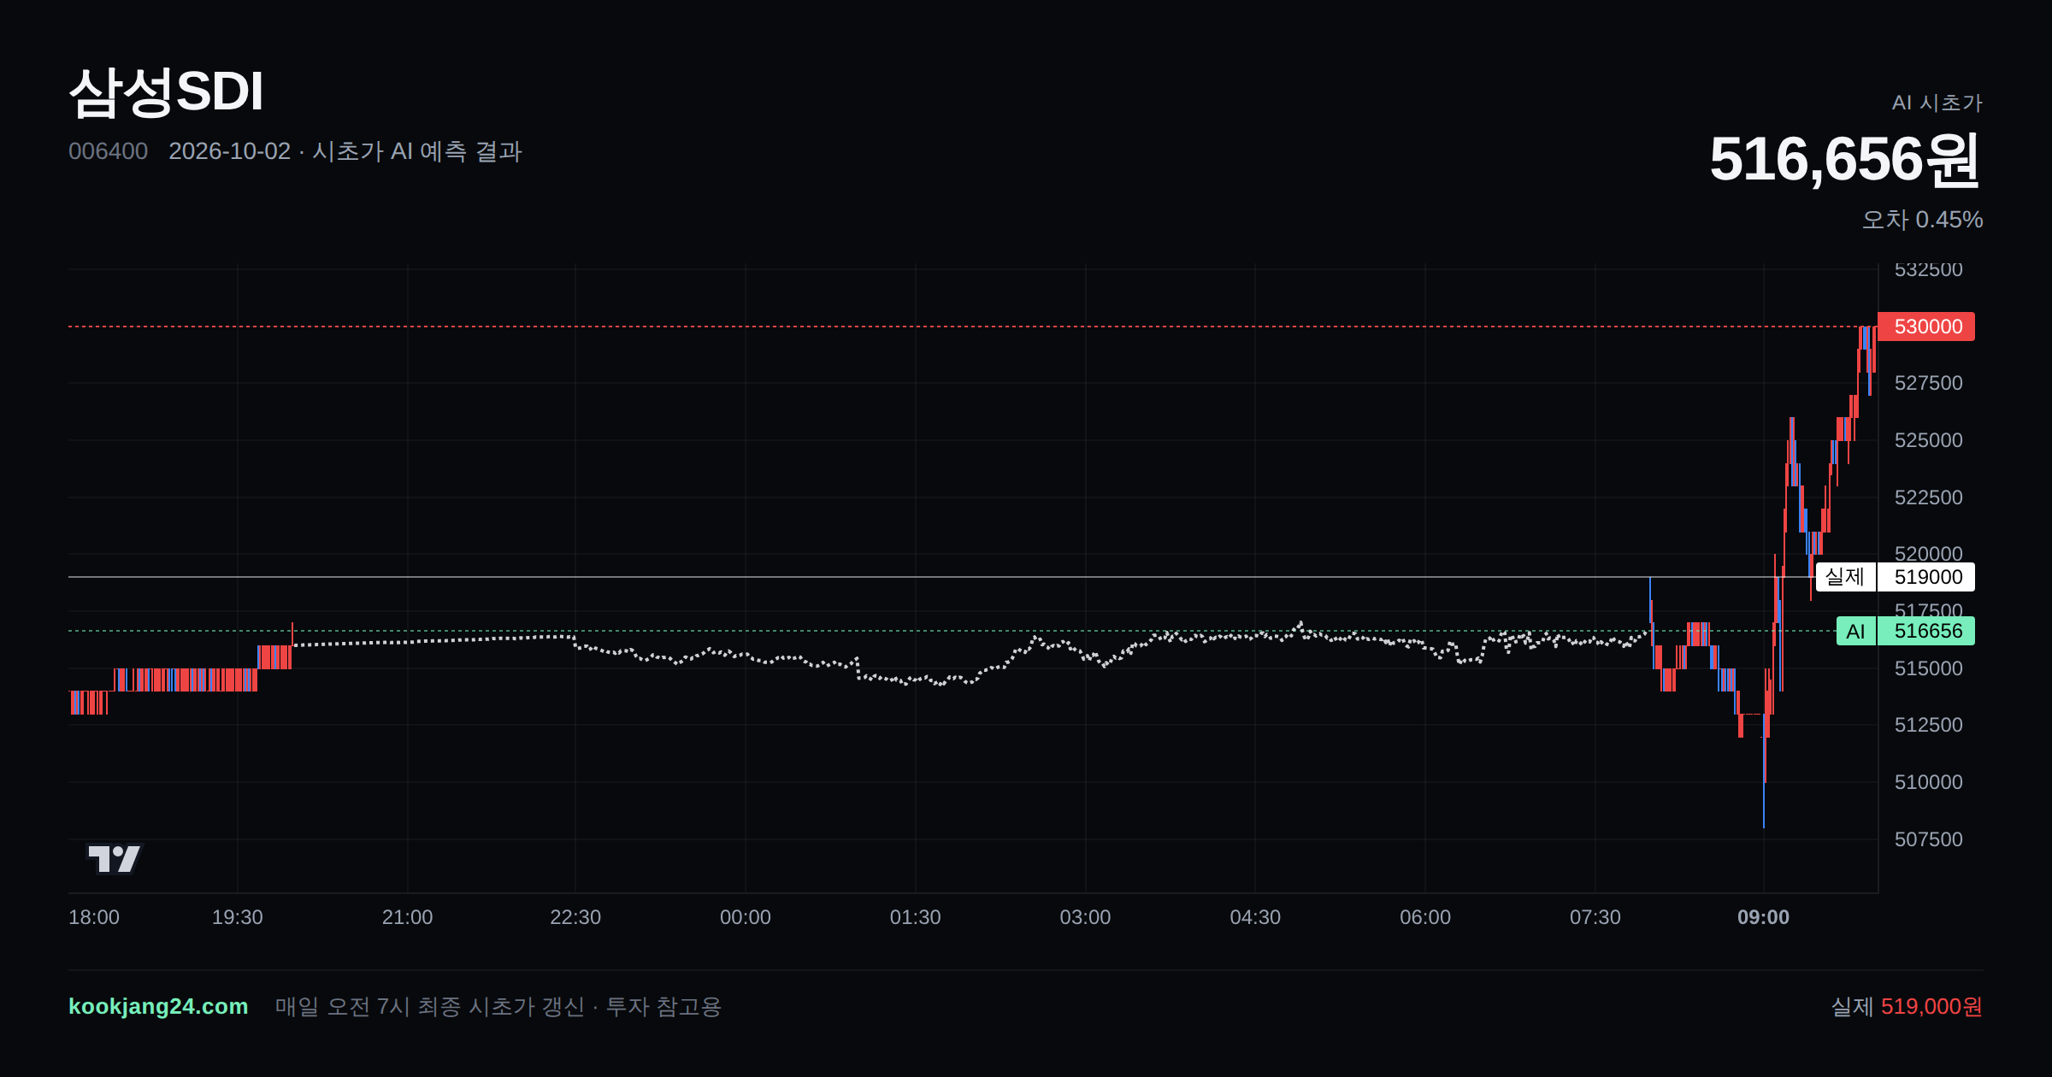Click the 525000 price axis value
Viewport: 2052px width, 1077px height.
click(x=1928, y=440)
